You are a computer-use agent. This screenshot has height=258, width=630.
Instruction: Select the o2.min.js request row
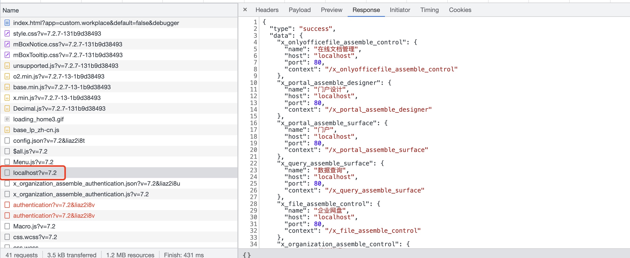pos(59,76)
